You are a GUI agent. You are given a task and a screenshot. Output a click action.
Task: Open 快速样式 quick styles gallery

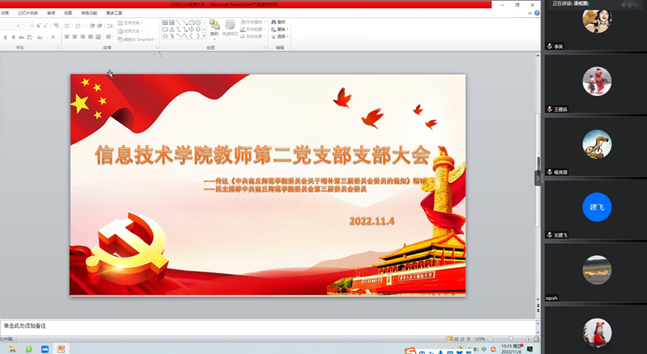point(230,28)
